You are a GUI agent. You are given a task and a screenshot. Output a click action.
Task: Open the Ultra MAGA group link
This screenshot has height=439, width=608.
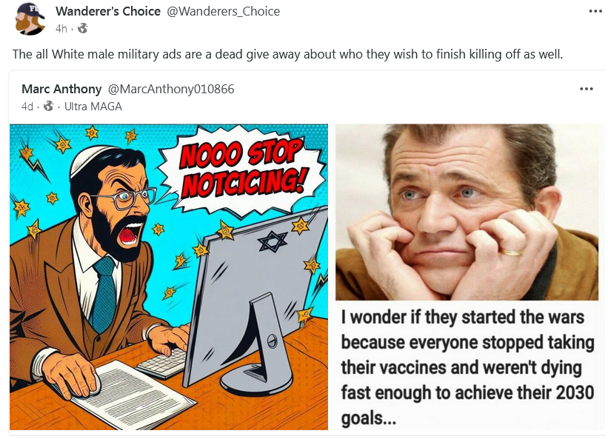93,106
